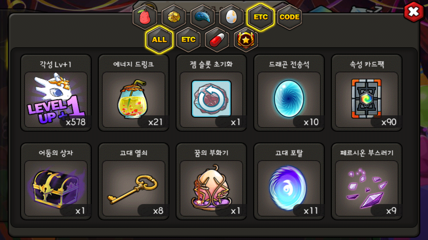428x240 pixels.
Task: Switch to the egg category tab
Action: 231,17
